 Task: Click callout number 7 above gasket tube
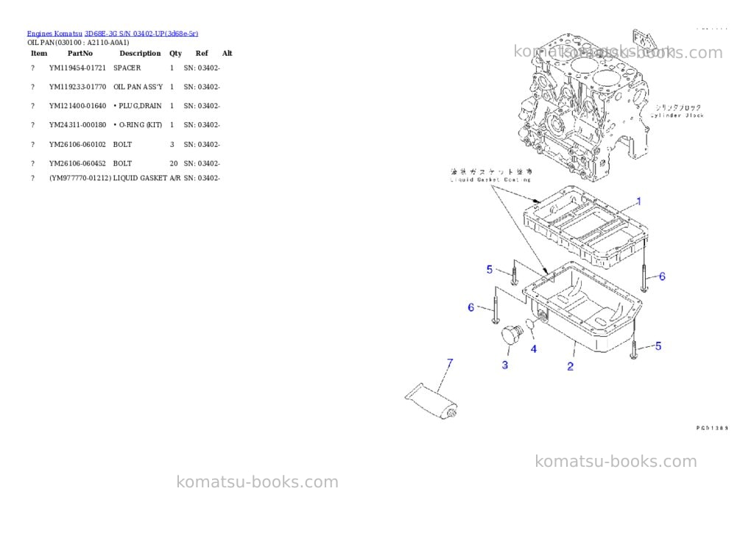(450, 363)
